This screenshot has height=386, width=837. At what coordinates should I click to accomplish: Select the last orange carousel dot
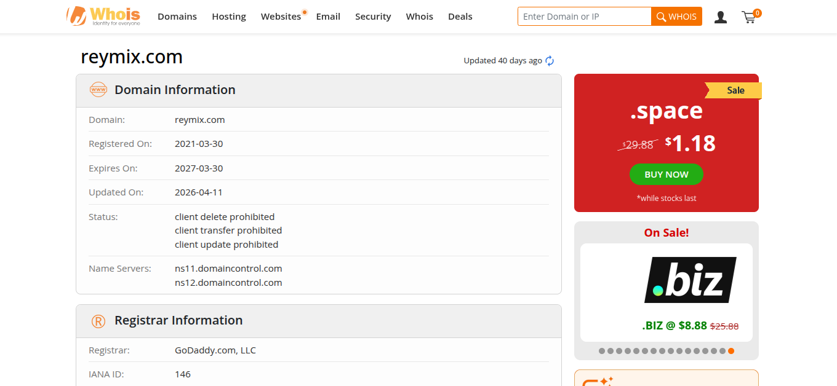[x=731, y=351]
